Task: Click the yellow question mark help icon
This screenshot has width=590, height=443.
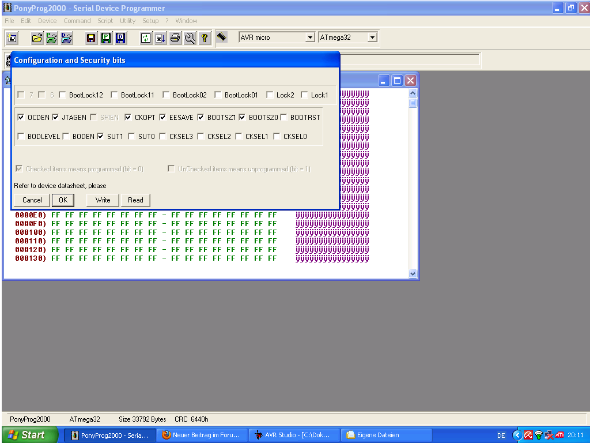Action: pos(205,37)
